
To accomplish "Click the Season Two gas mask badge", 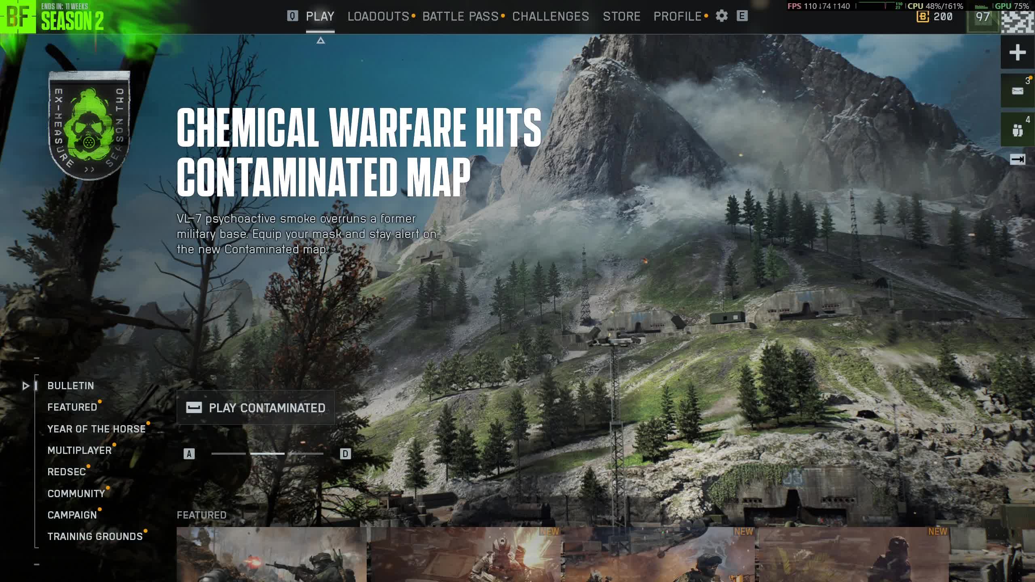I will click(89, 125).
